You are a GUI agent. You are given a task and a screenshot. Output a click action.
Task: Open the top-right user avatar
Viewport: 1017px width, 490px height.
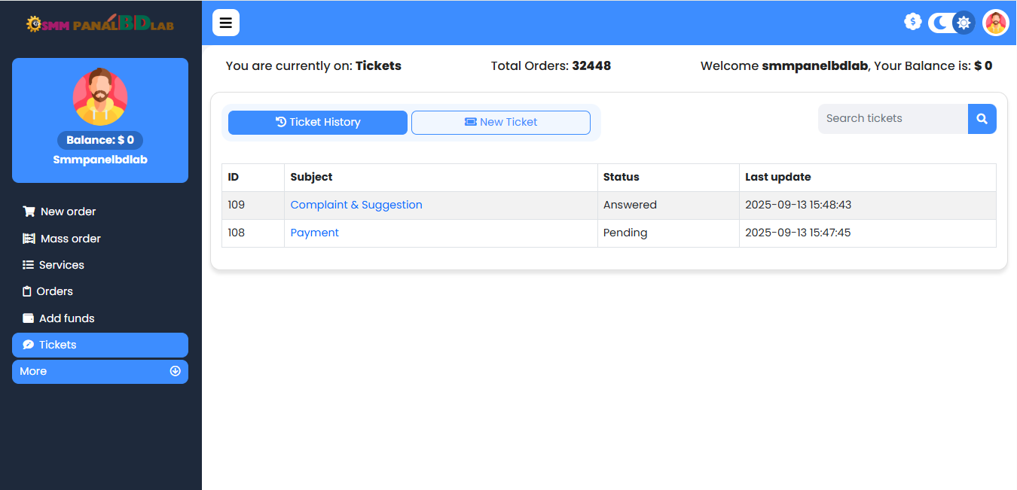(995, 23)
